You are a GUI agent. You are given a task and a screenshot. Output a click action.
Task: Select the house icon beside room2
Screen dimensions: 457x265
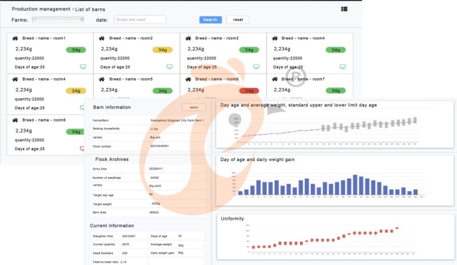tap(102, 39)
